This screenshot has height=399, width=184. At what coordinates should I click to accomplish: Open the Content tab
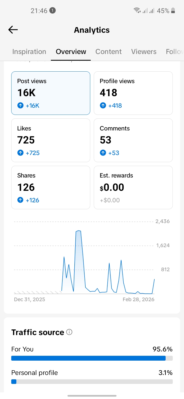pos(109,52)
